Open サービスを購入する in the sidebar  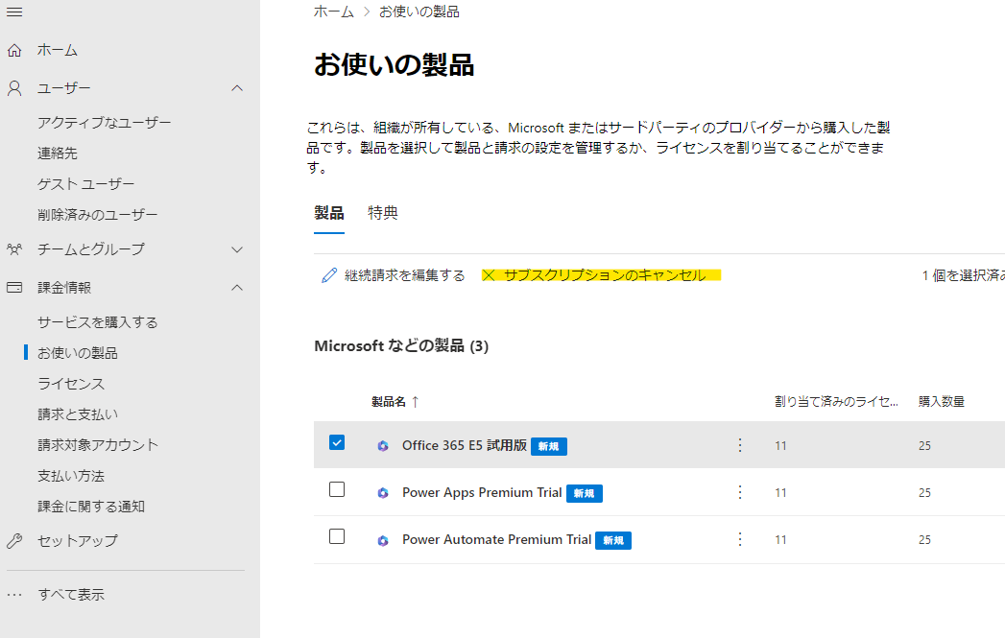(x=97, y=322)
